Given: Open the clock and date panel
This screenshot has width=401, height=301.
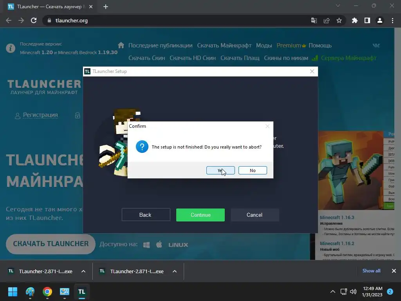Looking at the screenshot, I should 372,292.
